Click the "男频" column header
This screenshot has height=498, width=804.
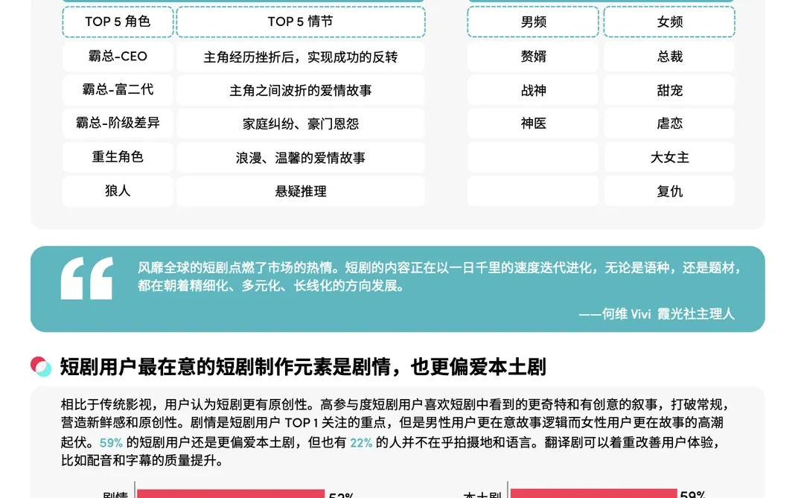click(532, 22)
